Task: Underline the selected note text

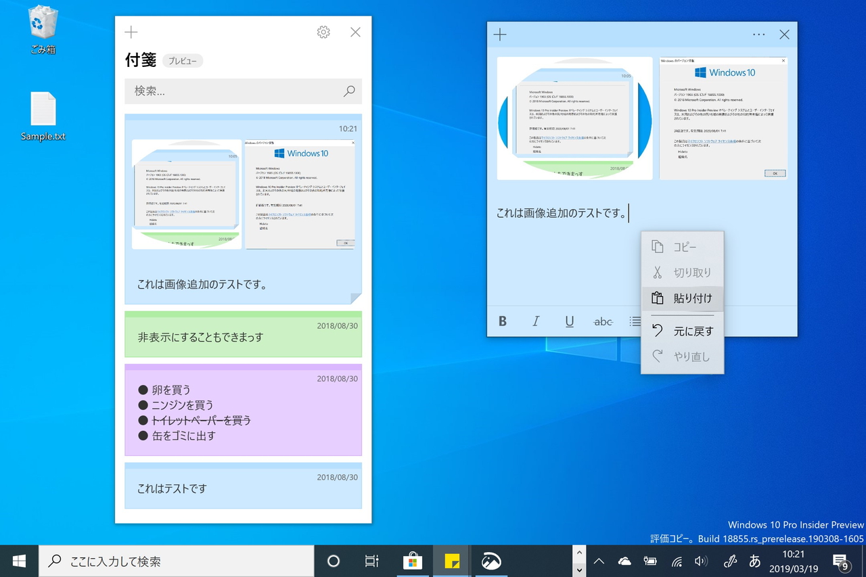Action: coord(569,321)
